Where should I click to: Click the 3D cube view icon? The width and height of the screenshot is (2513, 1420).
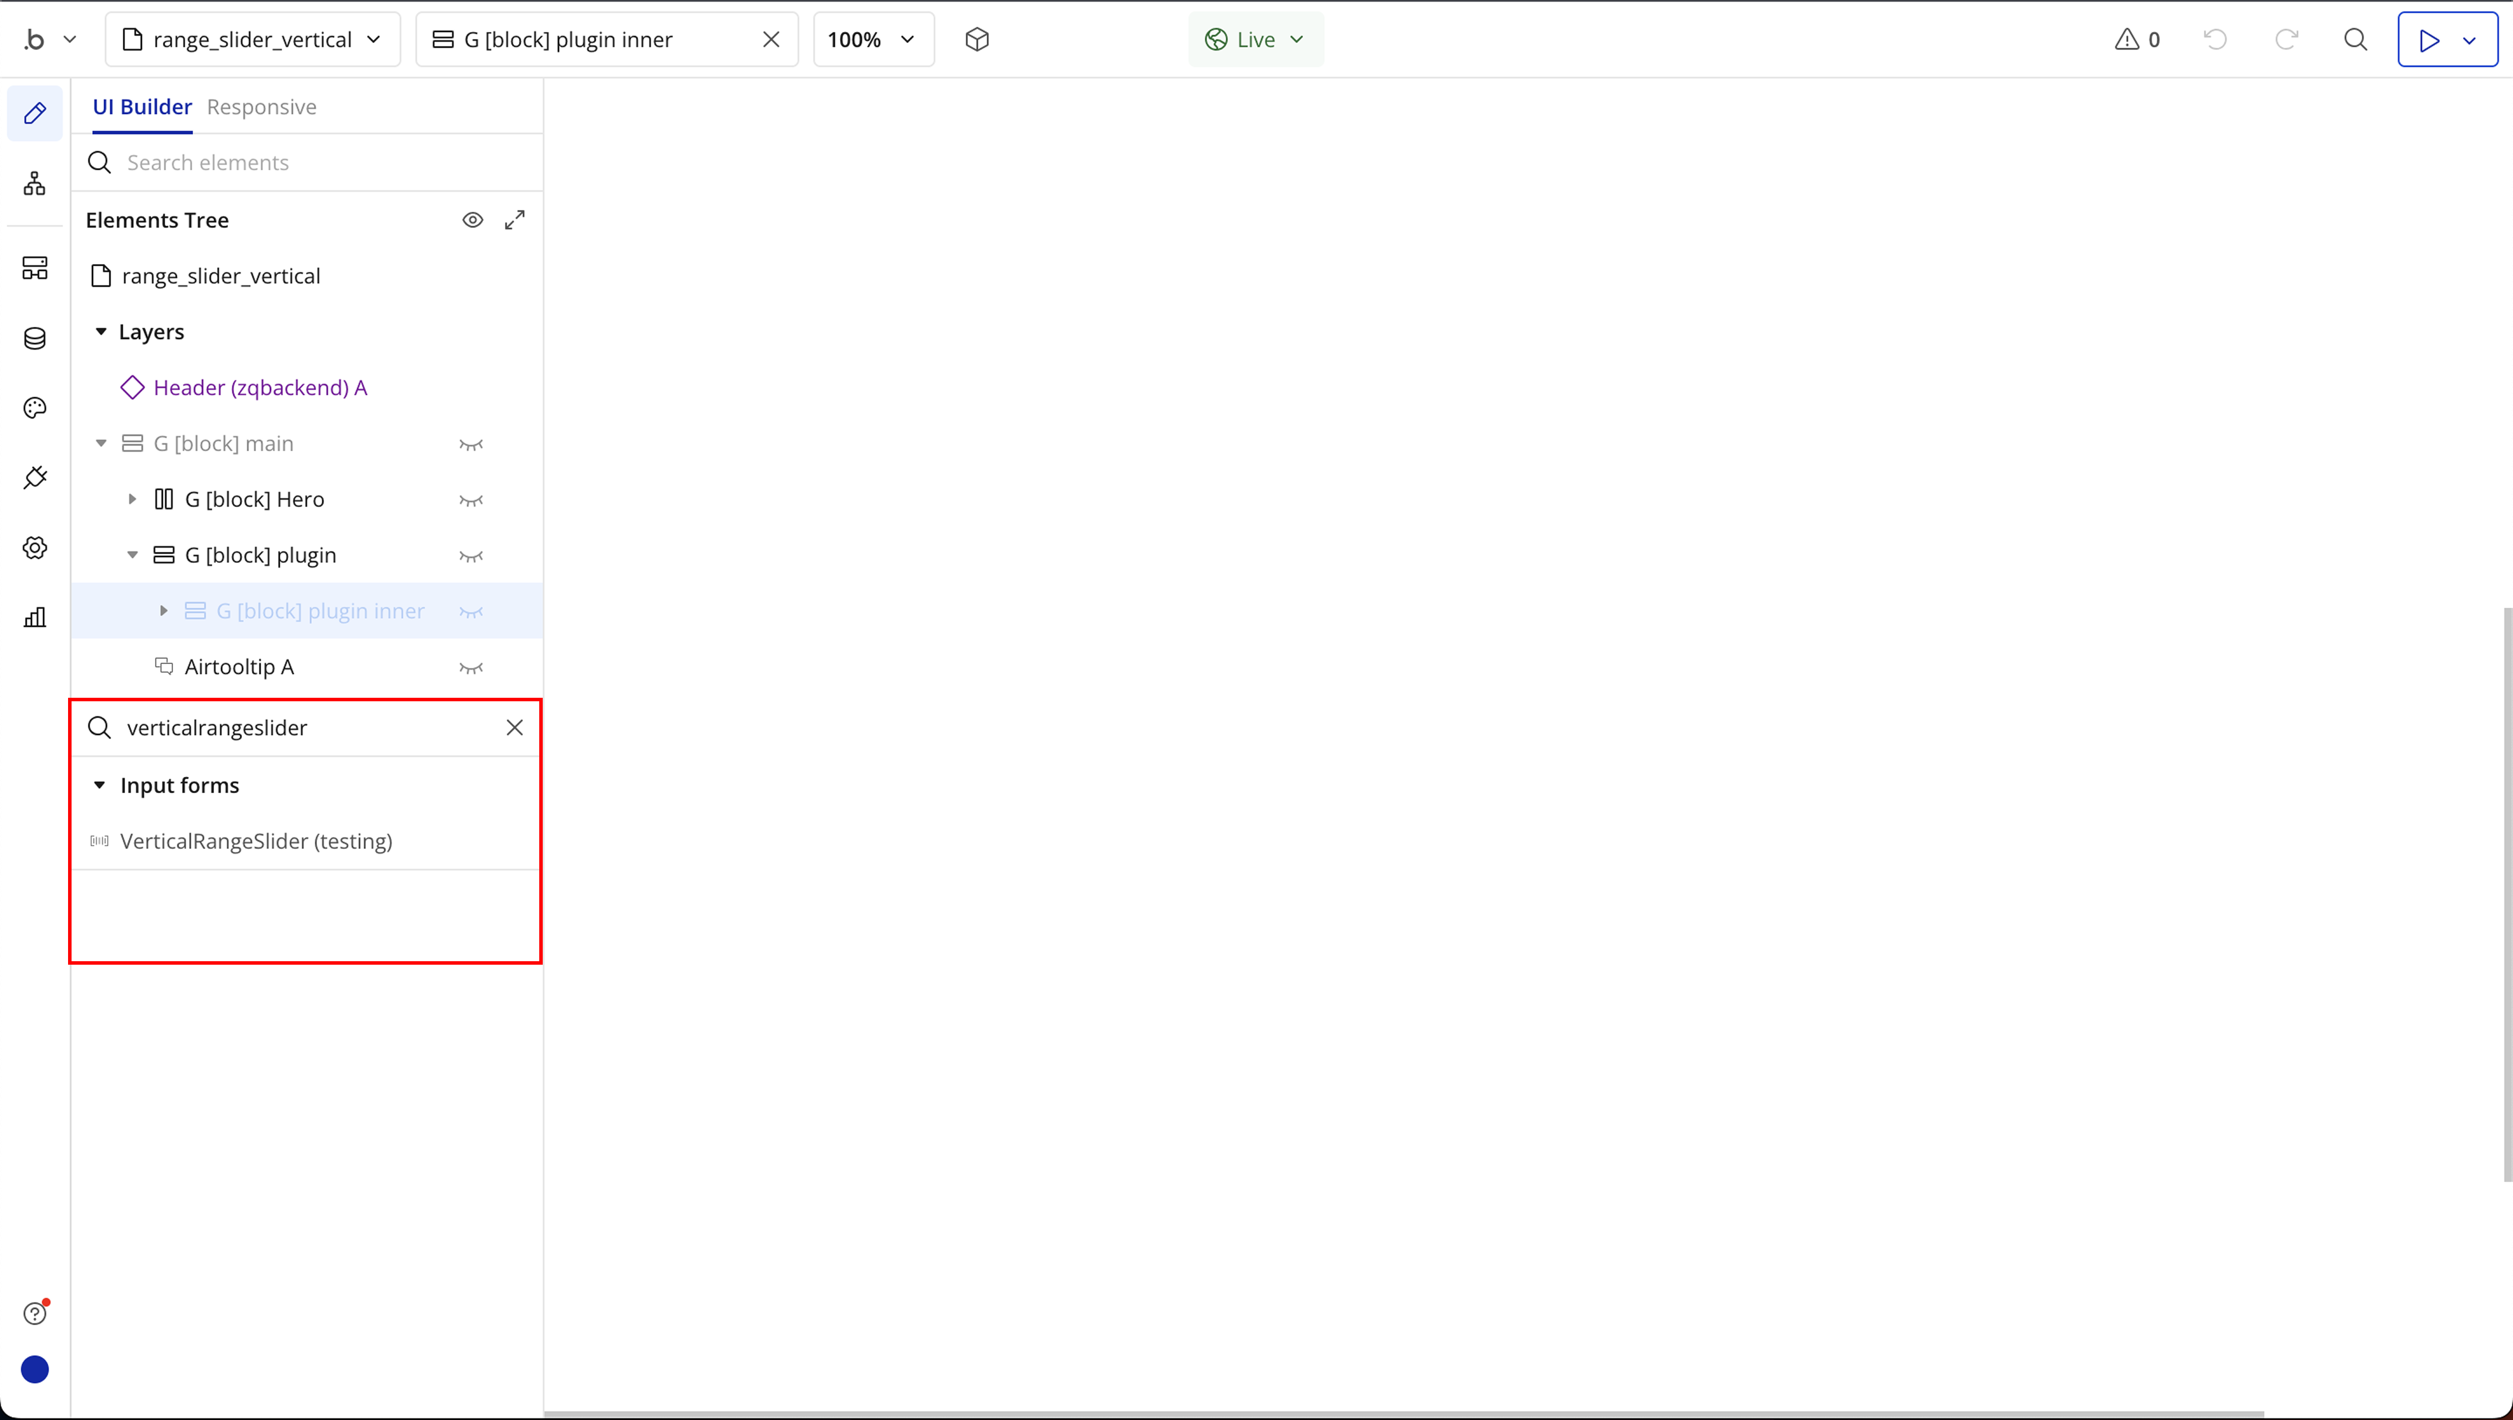point(977,39)
